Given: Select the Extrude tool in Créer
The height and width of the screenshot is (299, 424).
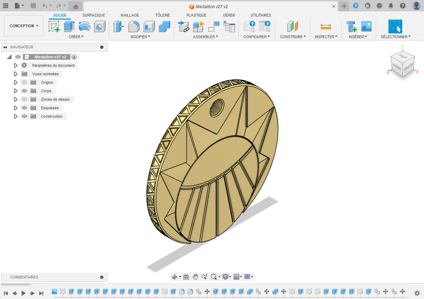Looking at the screenshot, I should (69, 27).
